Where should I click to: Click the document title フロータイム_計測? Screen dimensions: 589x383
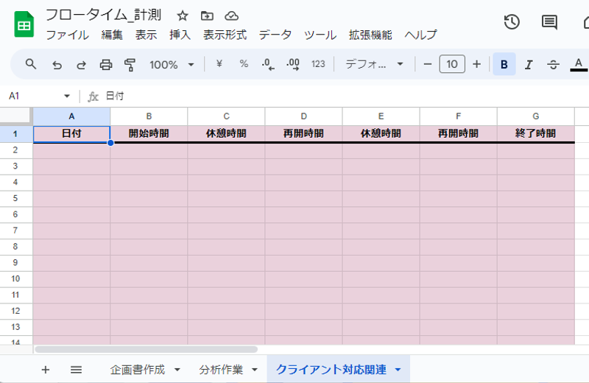pyautogui.click(x=104, y=15)
